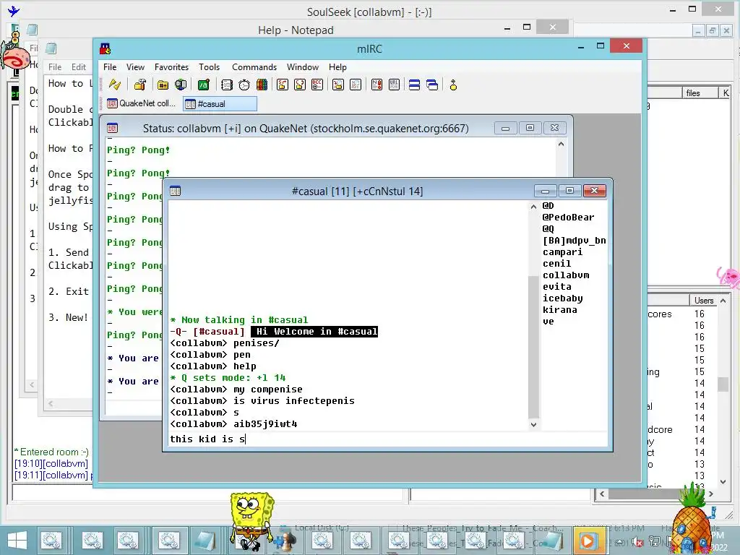Select campari in the nick list
The image size is (740, 555).
(562, 252)
